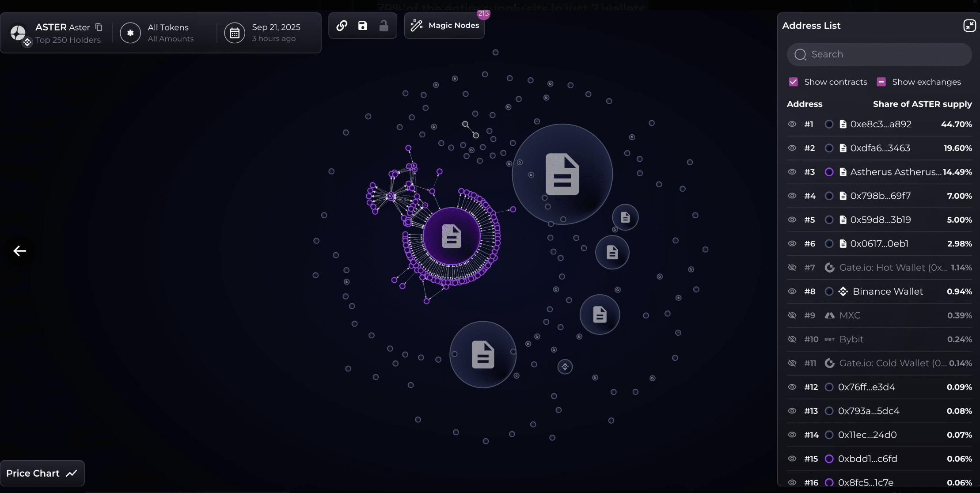980x493 pixels.
Task: Toggle visibility of the MXC address
Action: tap(791, 315)
